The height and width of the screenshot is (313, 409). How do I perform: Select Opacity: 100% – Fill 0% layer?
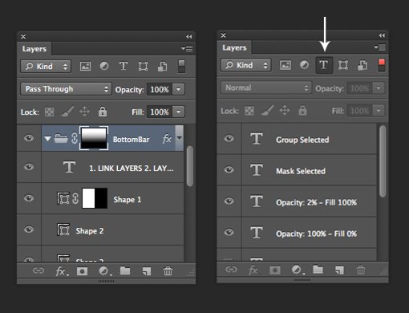pyautogui.click(x=310, y=233)
